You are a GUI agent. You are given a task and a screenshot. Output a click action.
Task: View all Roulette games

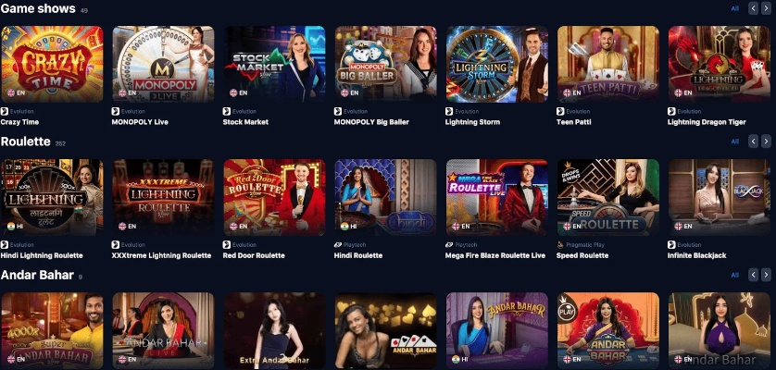[x=735, y=142]
